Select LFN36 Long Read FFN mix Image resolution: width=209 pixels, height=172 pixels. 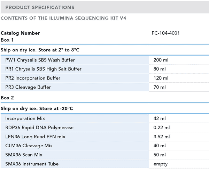[x=35, y=137]
